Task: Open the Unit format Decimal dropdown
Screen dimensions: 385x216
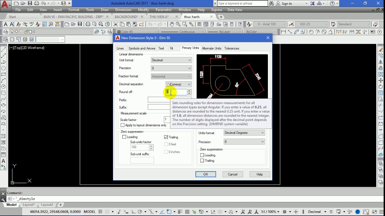Action: pos(171,60)
